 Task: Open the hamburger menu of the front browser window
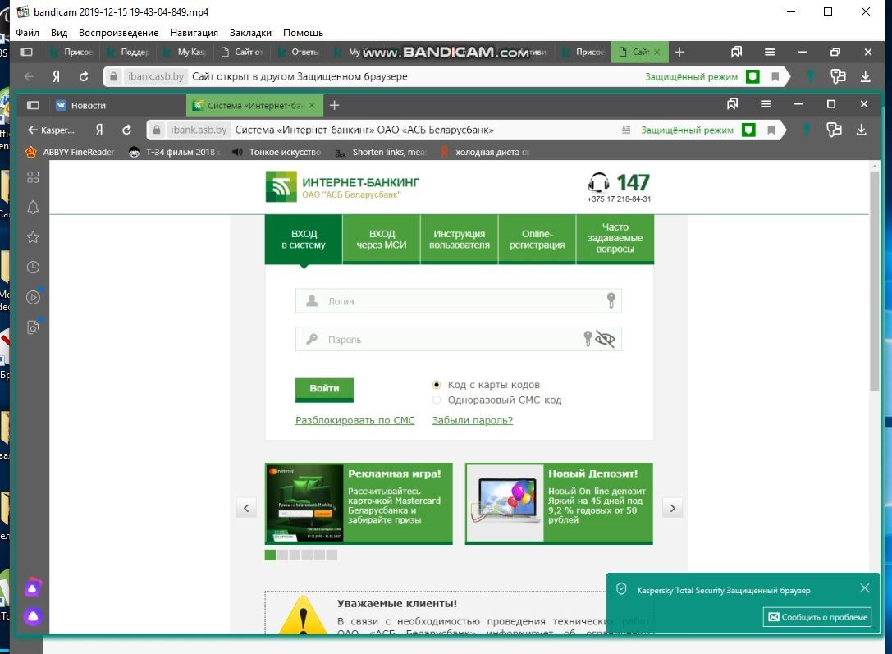pos(766,104)
